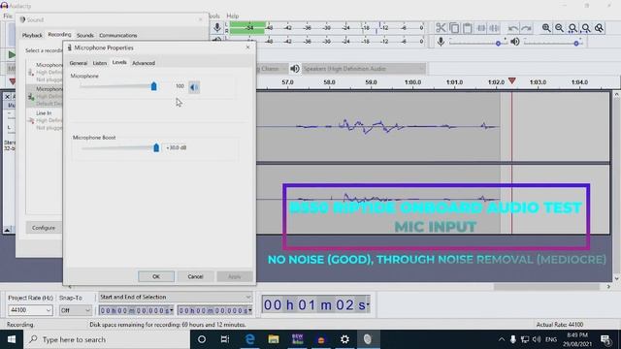Click speaker icon beside playback device dropdown

click(x=295, y=69)
